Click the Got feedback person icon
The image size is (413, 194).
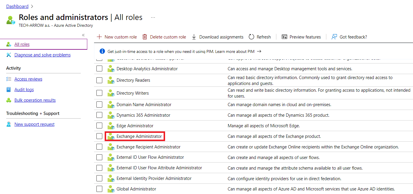coord(334,37)
